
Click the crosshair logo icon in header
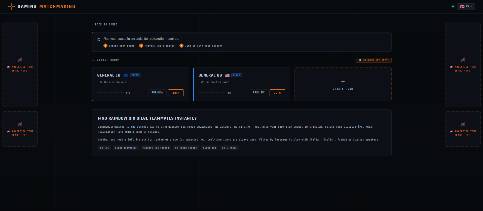[12, 7]
